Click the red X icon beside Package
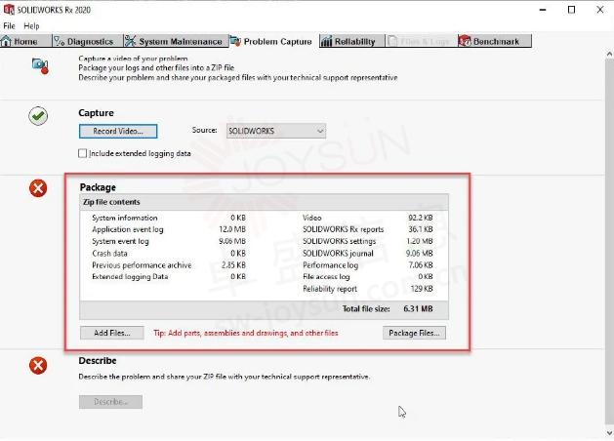This screenshot has width=614, height=441. pos(38,188)
